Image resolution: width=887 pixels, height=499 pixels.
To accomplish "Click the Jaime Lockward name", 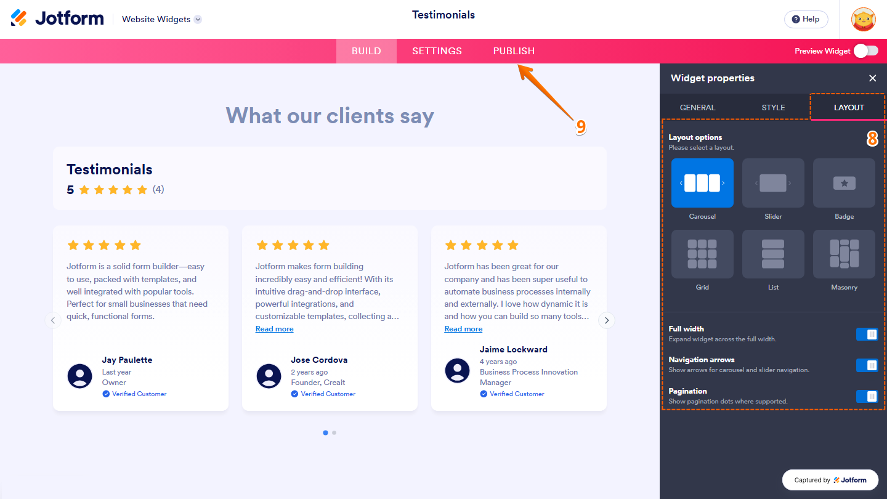I will point(514,349).
